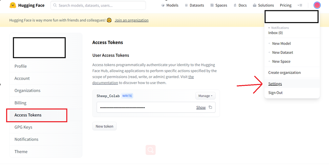329x166 pixels.
Task: Select Theme in settings sidebar
Action: pyautogui.click(x=46, y=152)
